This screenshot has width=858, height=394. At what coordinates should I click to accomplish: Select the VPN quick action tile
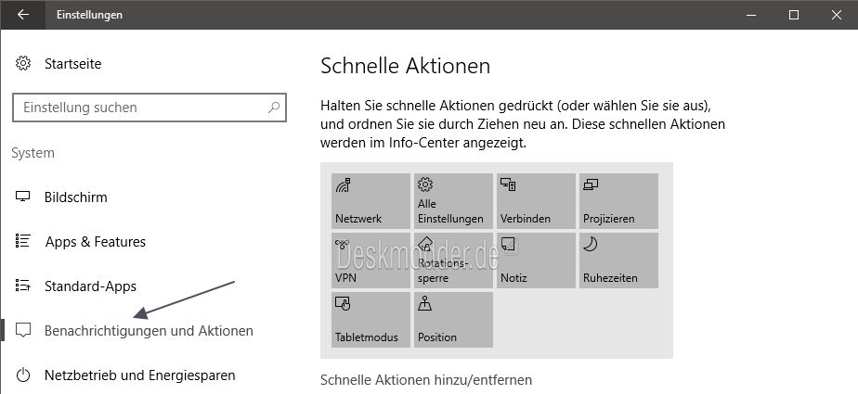click(370, 261)
